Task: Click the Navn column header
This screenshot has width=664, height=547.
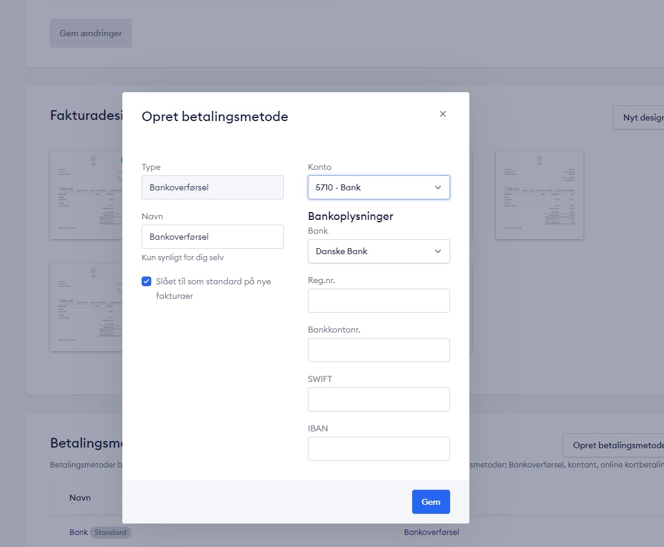Action: tap(80, 498)
